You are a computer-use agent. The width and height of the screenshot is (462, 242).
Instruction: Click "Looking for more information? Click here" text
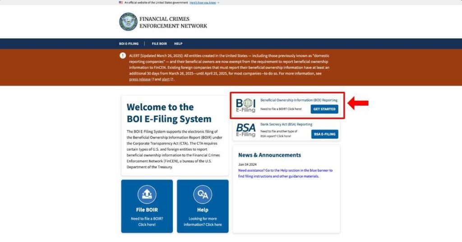click(203, 222)
